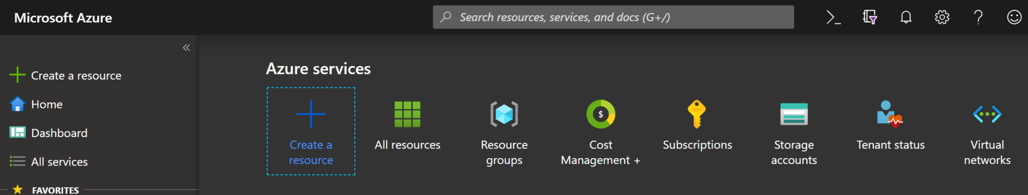Open the notifications bell
1028x195 pixels.
point(906,17)
